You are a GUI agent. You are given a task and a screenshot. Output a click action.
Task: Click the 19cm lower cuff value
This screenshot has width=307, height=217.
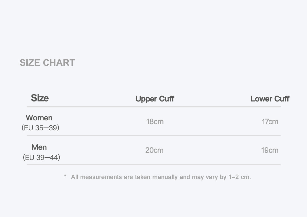click(270, 150)
